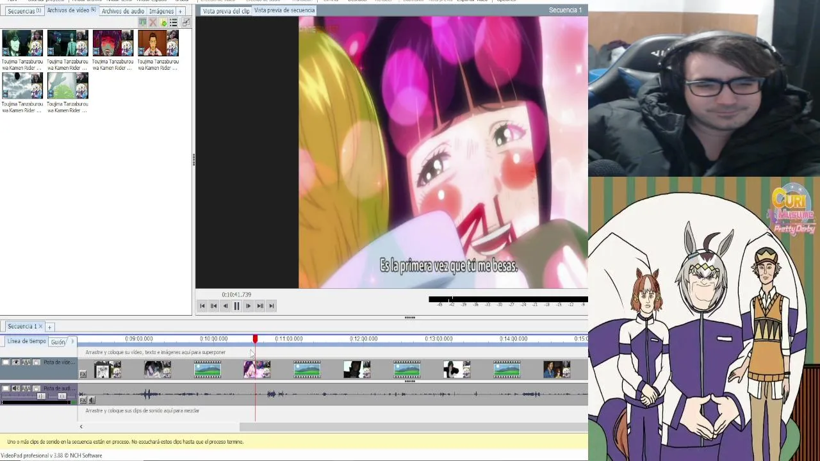820x461 pixels.
Task: Go to the previous clip edge
Action: (214, 306)
